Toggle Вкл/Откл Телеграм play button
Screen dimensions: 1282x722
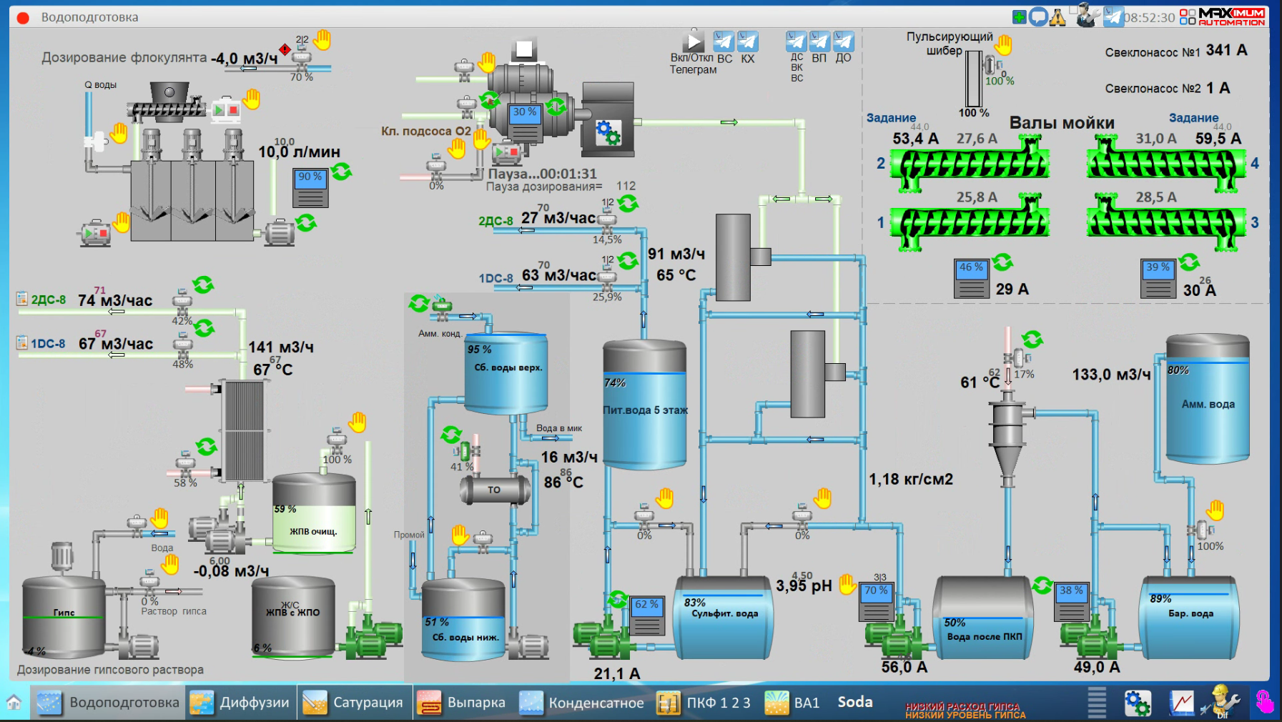point(694,41)
